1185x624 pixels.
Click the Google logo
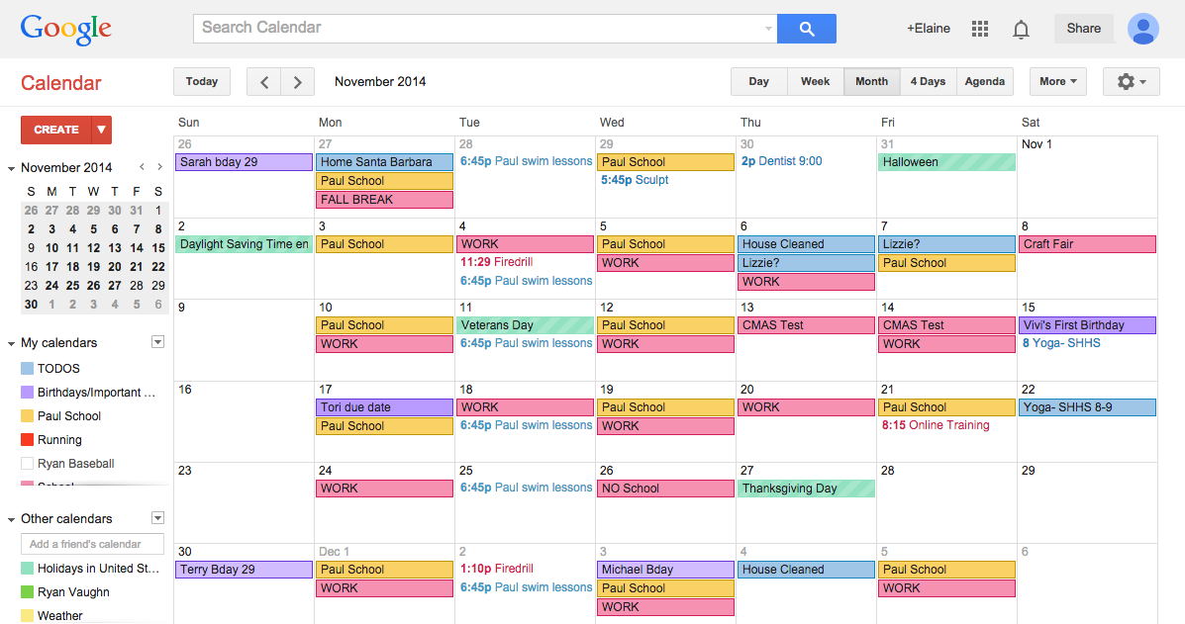(x=66, y=29)
